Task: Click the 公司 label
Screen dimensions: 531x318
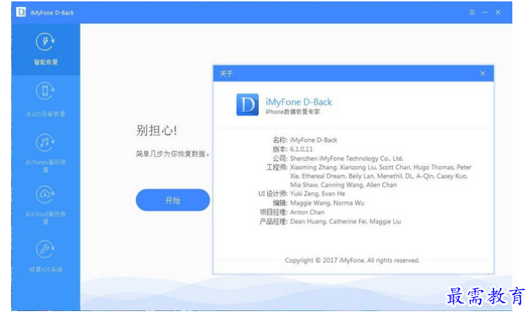Action: pyautogui.click(x=280, y=158)
